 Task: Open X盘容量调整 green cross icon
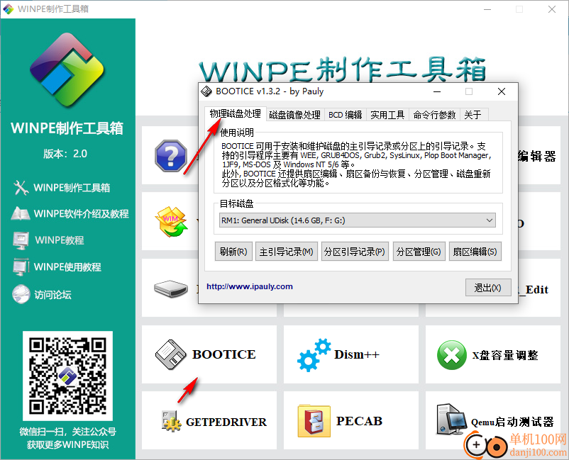point(452,355)
